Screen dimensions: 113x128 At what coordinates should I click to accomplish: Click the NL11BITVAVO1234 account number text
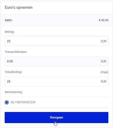pos(23,102)
